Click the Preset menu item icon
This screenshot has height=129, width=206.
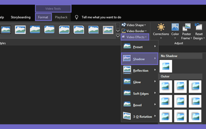point(127,46)
